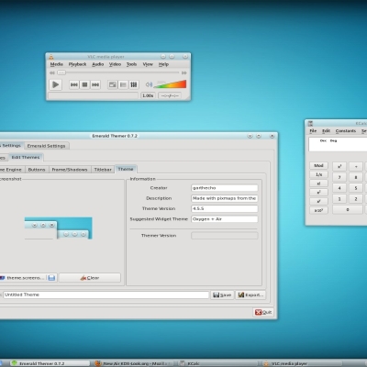Image resolution: width=367 pixels, height=367 pixels.
Task: Click VLC faster forward arrows icon
Action: [184, 72]
